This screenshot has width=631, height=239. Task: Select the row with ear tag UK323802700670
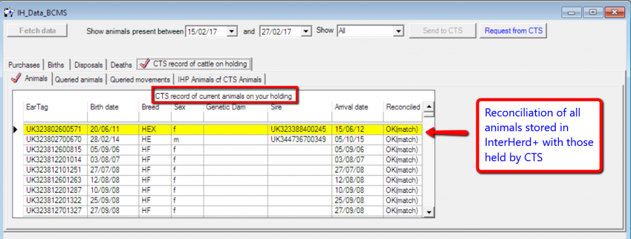[x=222, y=140]
